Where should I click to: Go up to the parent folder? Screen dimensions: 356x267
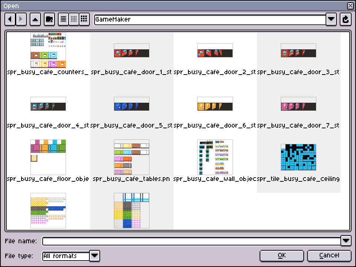coord(35,19)
